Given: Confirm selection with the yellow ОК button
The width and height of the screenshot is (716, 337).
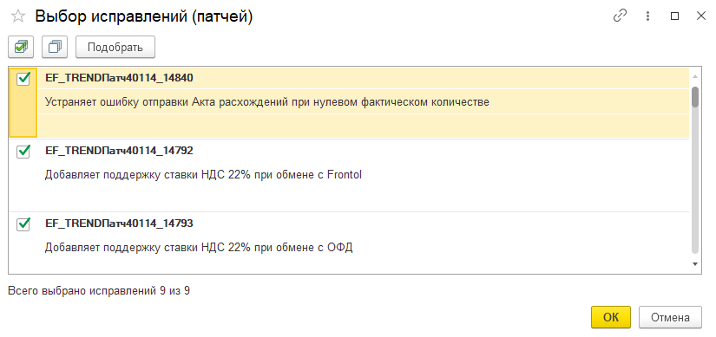Looking at the screenshot, I should 610,317.
